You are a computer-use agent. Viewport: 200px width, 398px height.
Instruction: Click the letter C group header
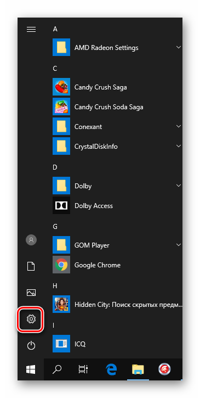(x=55, y=69)
